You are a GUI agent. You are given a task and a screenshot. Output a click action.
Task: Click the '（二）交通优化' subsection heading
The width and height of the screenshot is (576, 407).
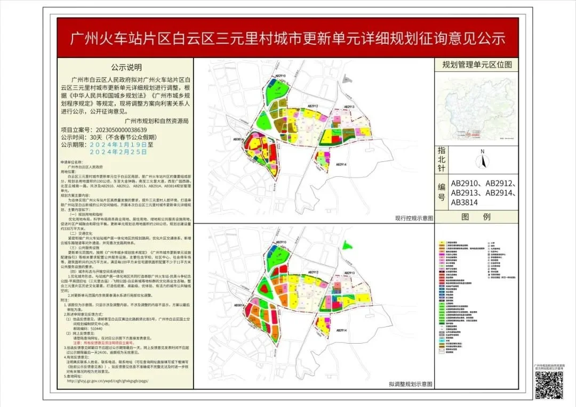[x=81, y=233]
